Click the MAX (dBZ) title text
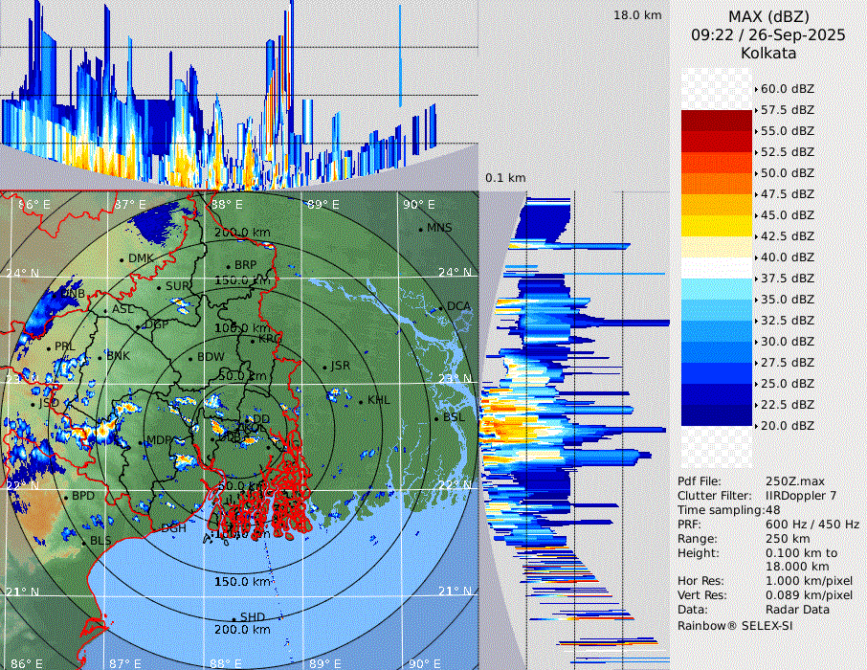 pos(768,16)
